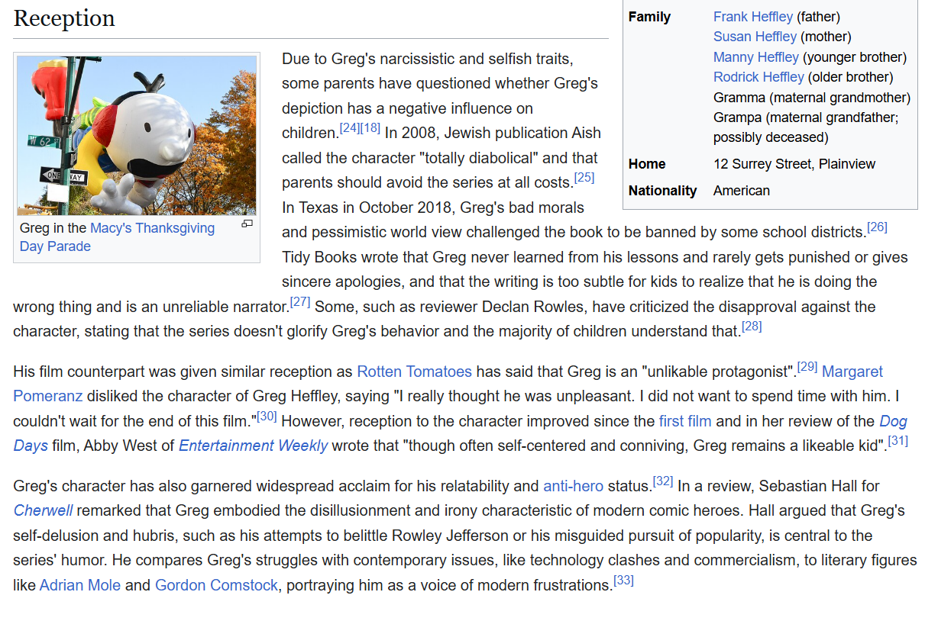This screenshot has height=621, width=938.
Task: Open the Gordon Comstock link
Action: [217, 587]
